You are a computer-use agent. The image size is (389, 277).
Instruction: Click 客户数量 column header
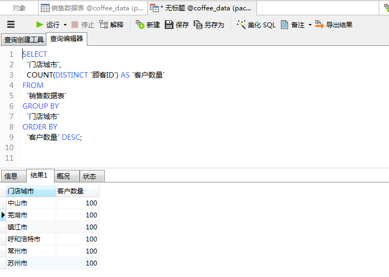tap(77, 191)
